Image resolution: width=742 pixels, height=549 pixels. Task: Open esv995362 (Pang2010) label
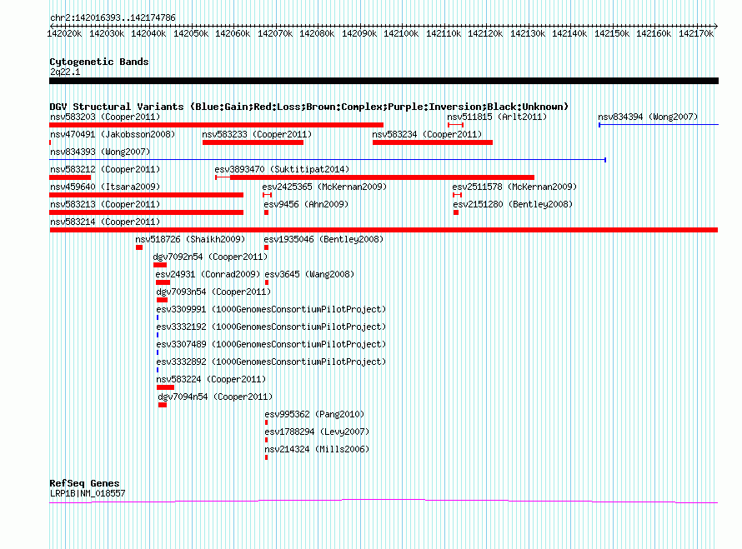pyautogui.click(x=314, y=414)
